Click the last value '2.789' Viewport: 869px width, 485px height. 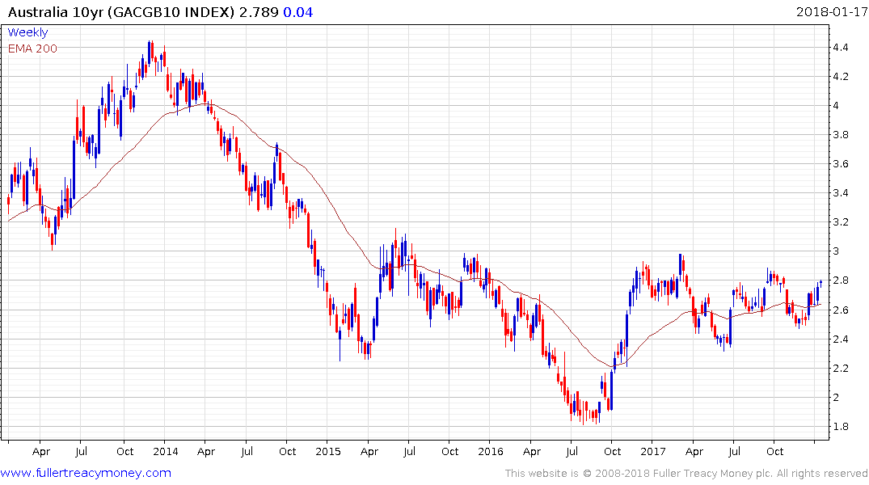coord(259,12)
